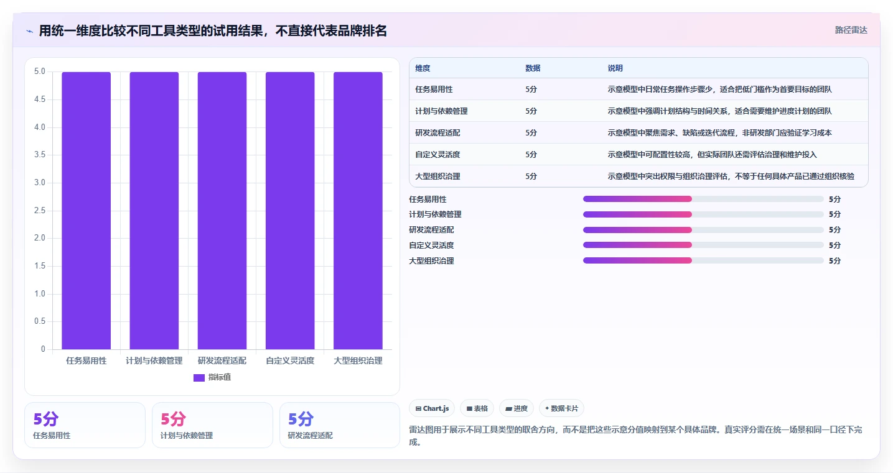Click 5分 score in 自定义灵活度 table row
Viewport: 893px width, 473px height.
click(x=531, y=155)
